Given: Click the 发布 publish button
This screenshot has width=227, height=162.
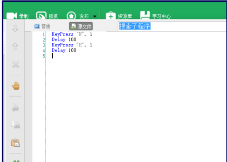Looking at the screenshot, I should 78,16.
